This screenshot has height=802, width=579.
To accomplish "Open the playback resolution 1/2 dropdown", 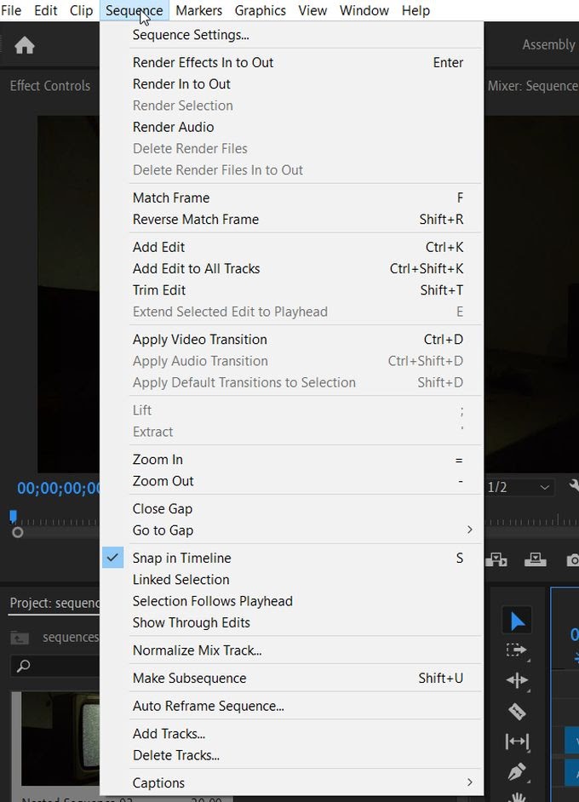I will (519, 487).
